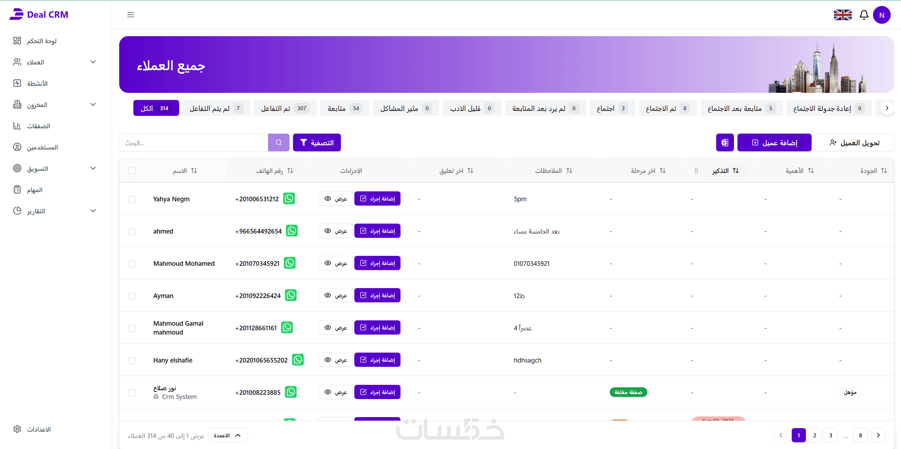Check the Mahmoud Mohamed row checkbox
The height and width of the screenshot is (449, 901).
click(x=132, y=264)
